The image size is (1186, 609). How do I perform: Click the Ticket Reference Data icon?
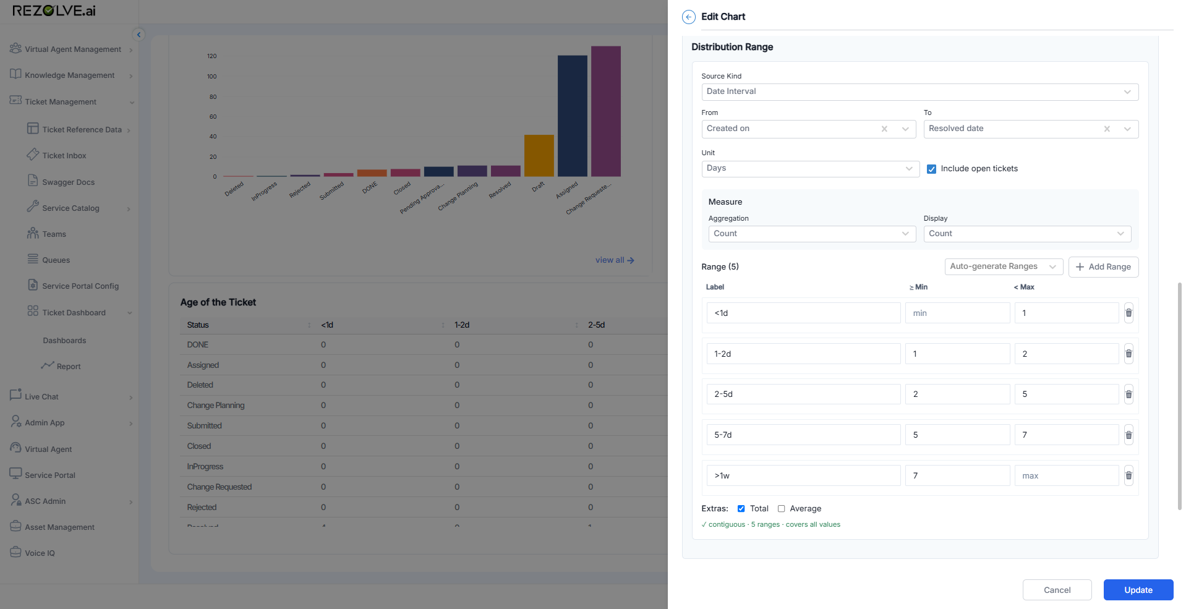pos(33,129)
